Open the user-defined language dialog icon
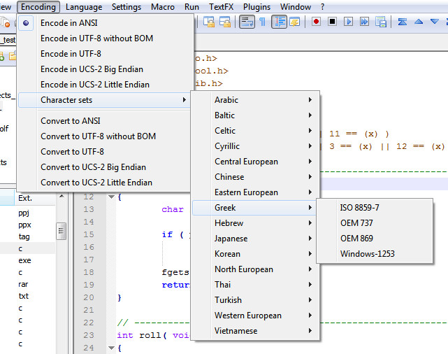Screen dimensions: 448x354 (x=295, y=22)
